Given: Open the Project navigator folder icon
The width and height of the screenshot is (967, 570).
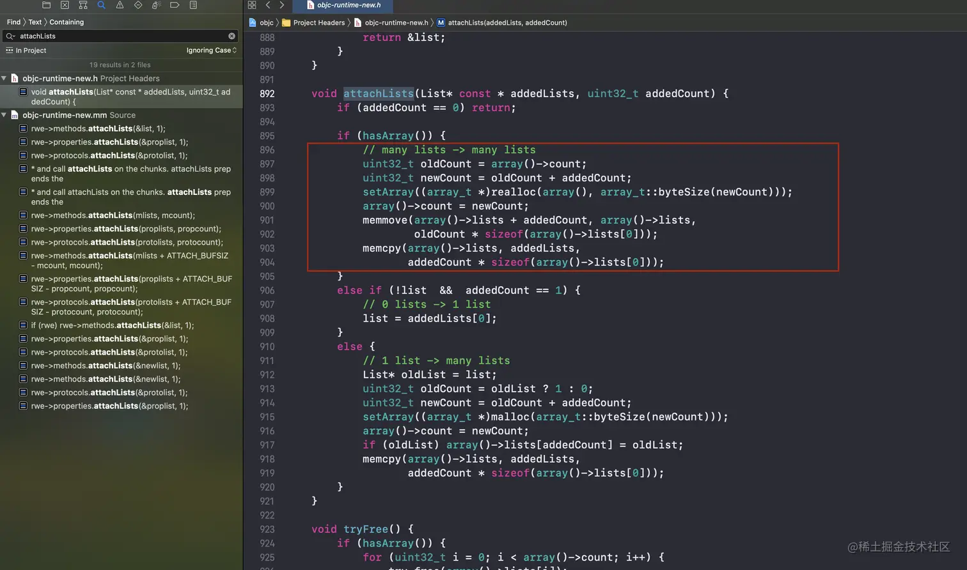Looking at the screenshot, I should 46,5.
